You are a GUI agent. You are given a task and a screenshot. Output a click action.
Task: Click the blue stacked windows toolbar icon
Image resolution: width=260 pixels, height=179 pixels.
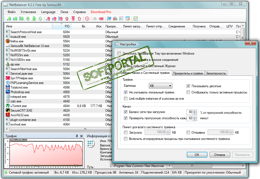pyautogui.click(x=109, y=19)
